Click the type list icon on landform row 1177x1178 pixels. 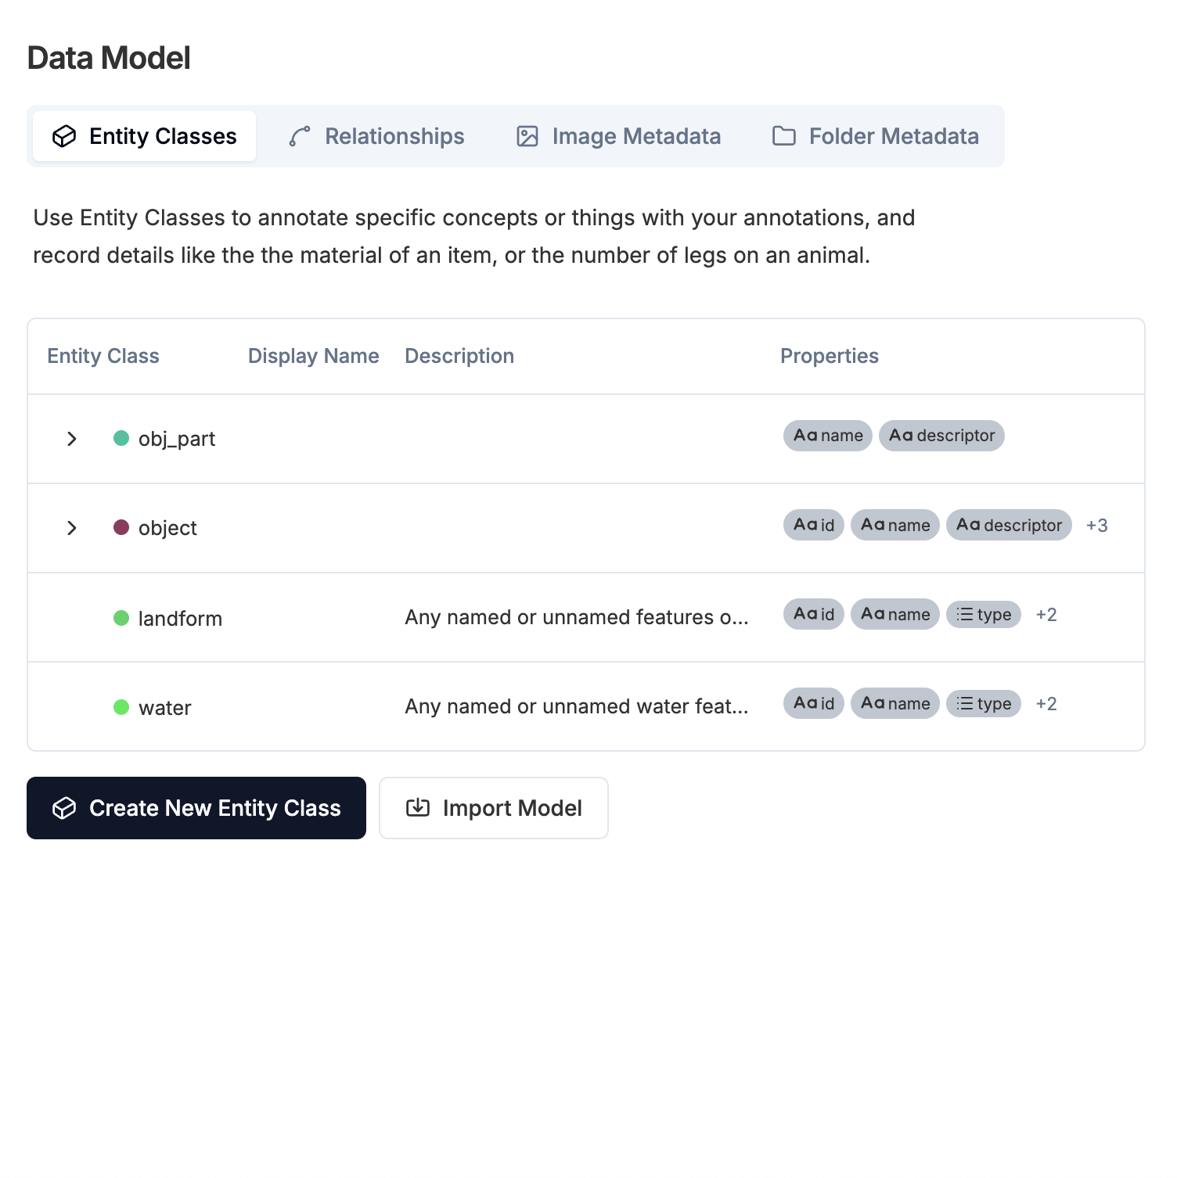coord(964,614)
